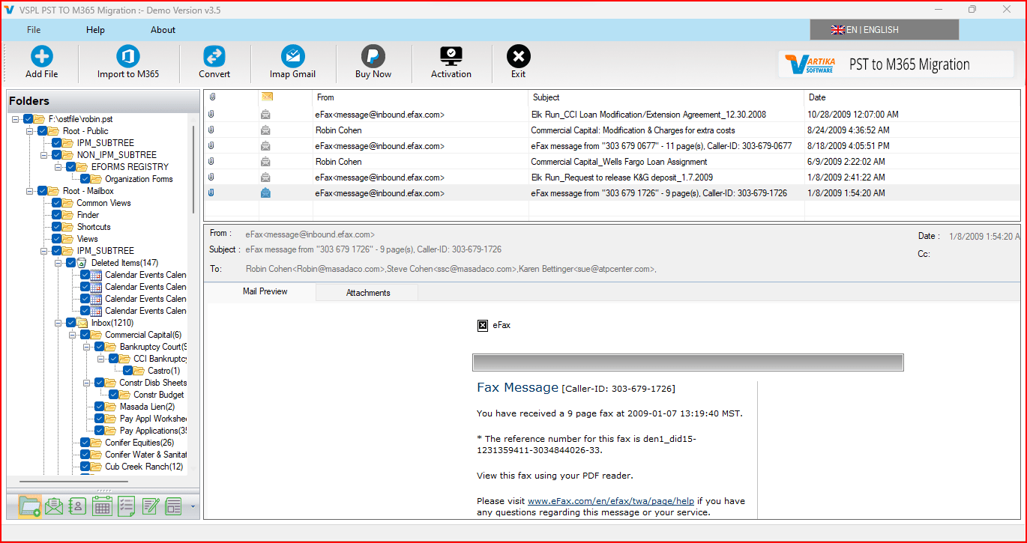Open the EN | ENGLISH language selector
Screen dimensions: 1027x543
tap(885, 30)
